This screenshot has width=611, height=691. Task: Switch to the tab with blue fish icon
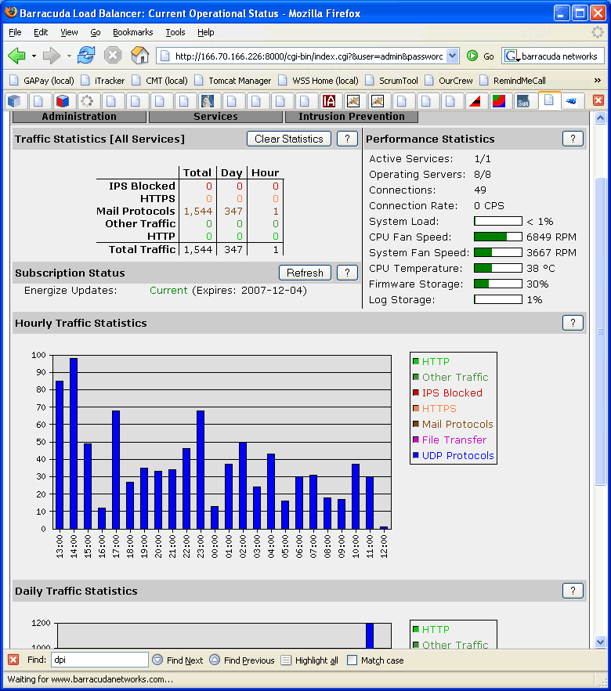click(x=571, y=101)
